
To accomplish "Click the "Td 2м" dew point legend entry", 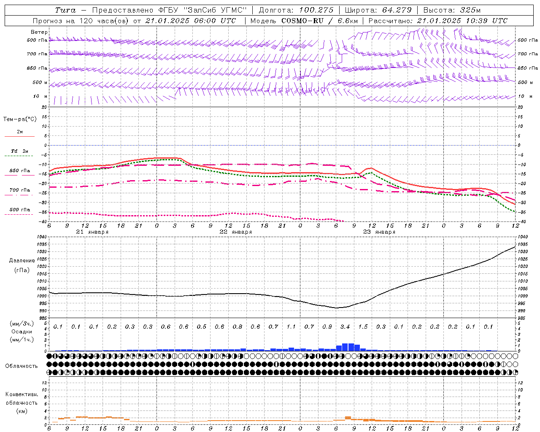I will (20, 151).
